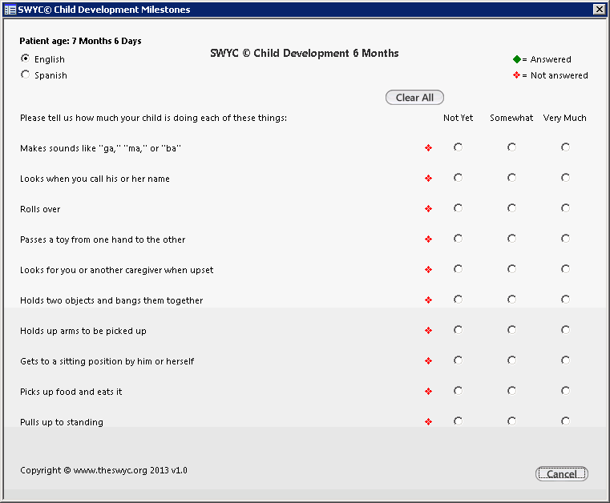Click the 'Rolls over' question text

click(x=40, y=209)
